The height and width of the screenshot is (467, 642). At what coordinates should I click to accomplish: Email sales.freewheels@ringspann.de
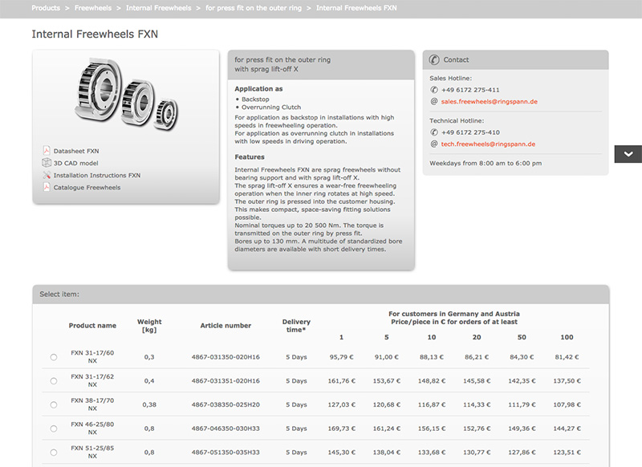pos(489,102)
